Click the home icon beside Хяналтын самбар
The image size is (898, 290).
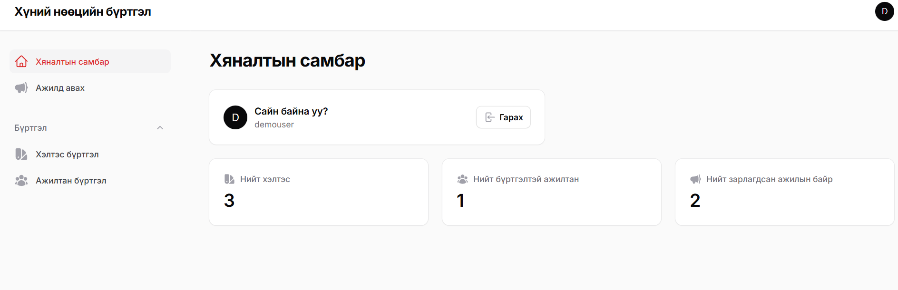coord(21,61)
